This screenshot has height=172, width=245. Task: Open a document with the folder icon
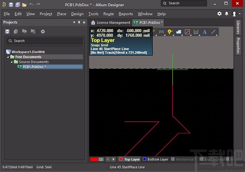point(24,5)
